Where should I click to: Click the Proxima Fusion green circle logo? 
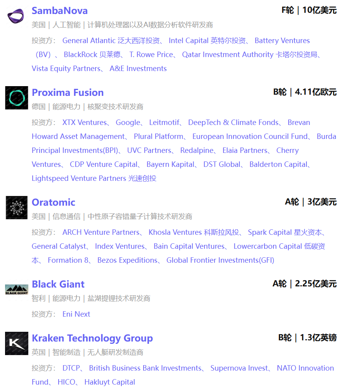(16, 98)
